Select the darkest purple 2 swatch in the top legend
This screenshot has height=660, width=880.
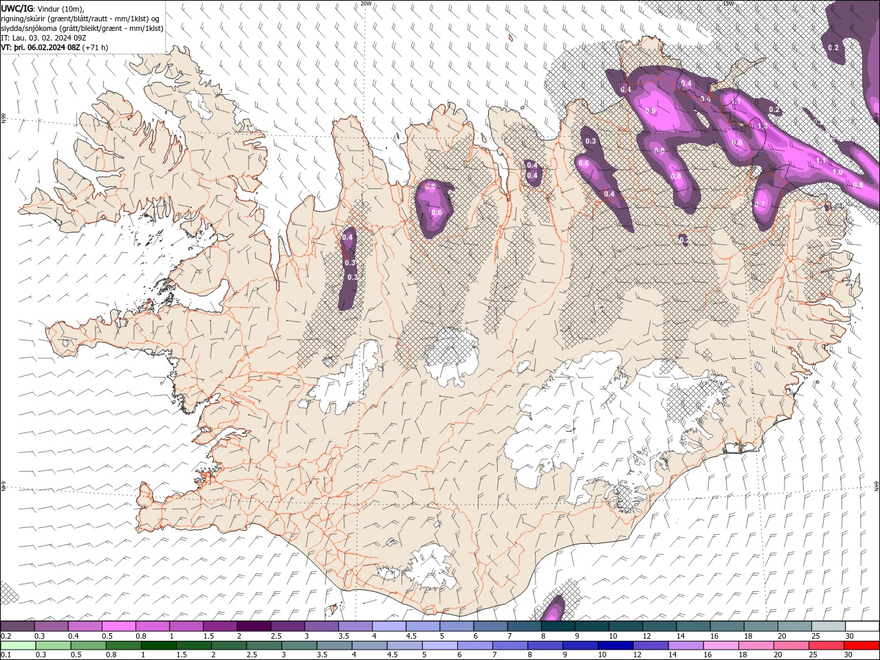click(254, 626)
